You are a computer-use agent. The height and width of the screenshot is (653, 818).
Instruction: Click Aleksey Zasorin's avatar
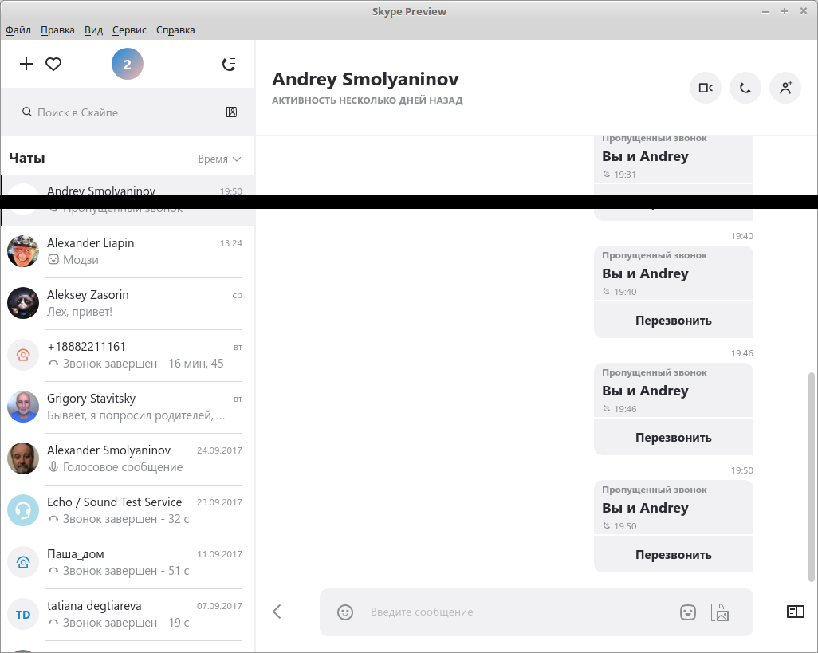[23, 302]
